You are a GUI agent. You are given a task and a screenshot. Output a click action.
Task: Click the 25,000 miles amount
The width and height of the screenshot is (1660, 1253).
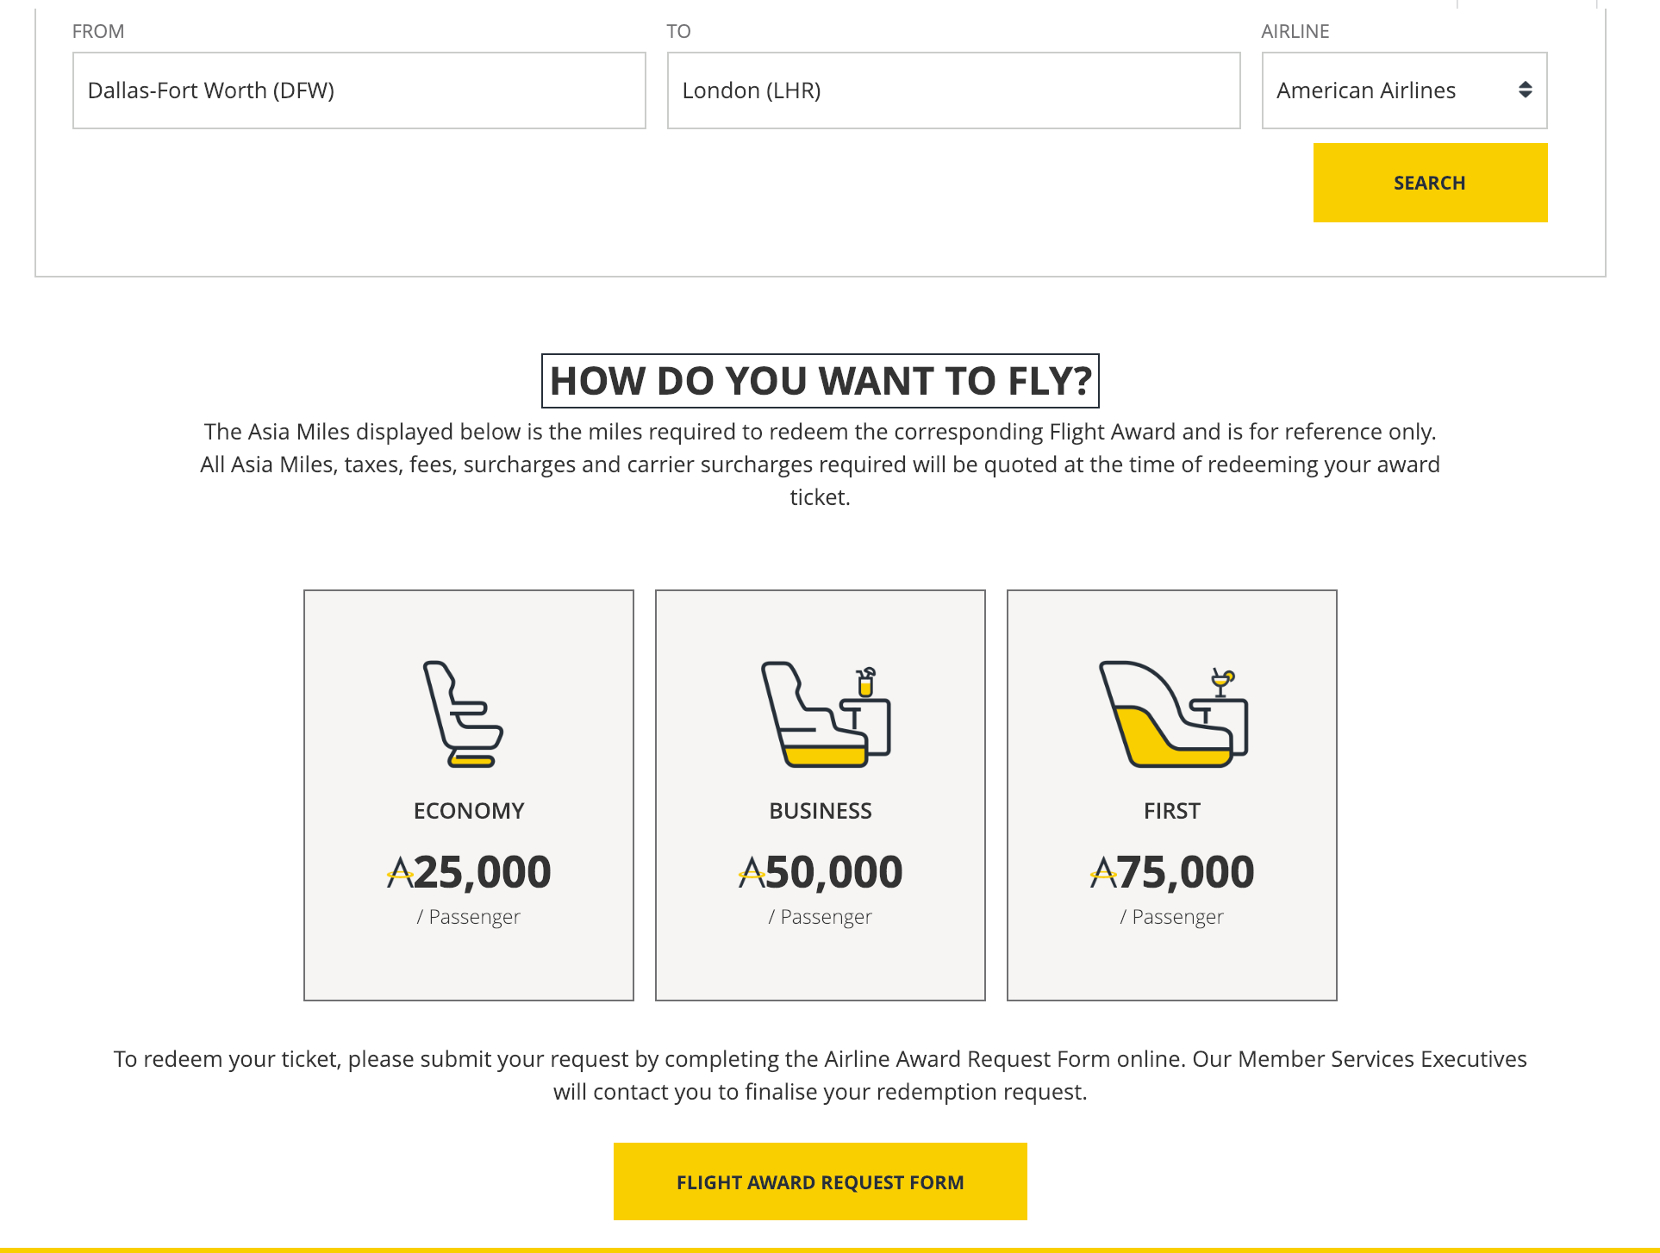pos(483,872)
